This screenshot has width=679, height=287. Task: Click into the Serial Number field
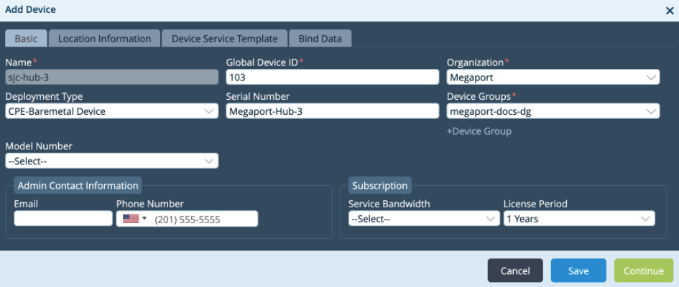point(332,111)
